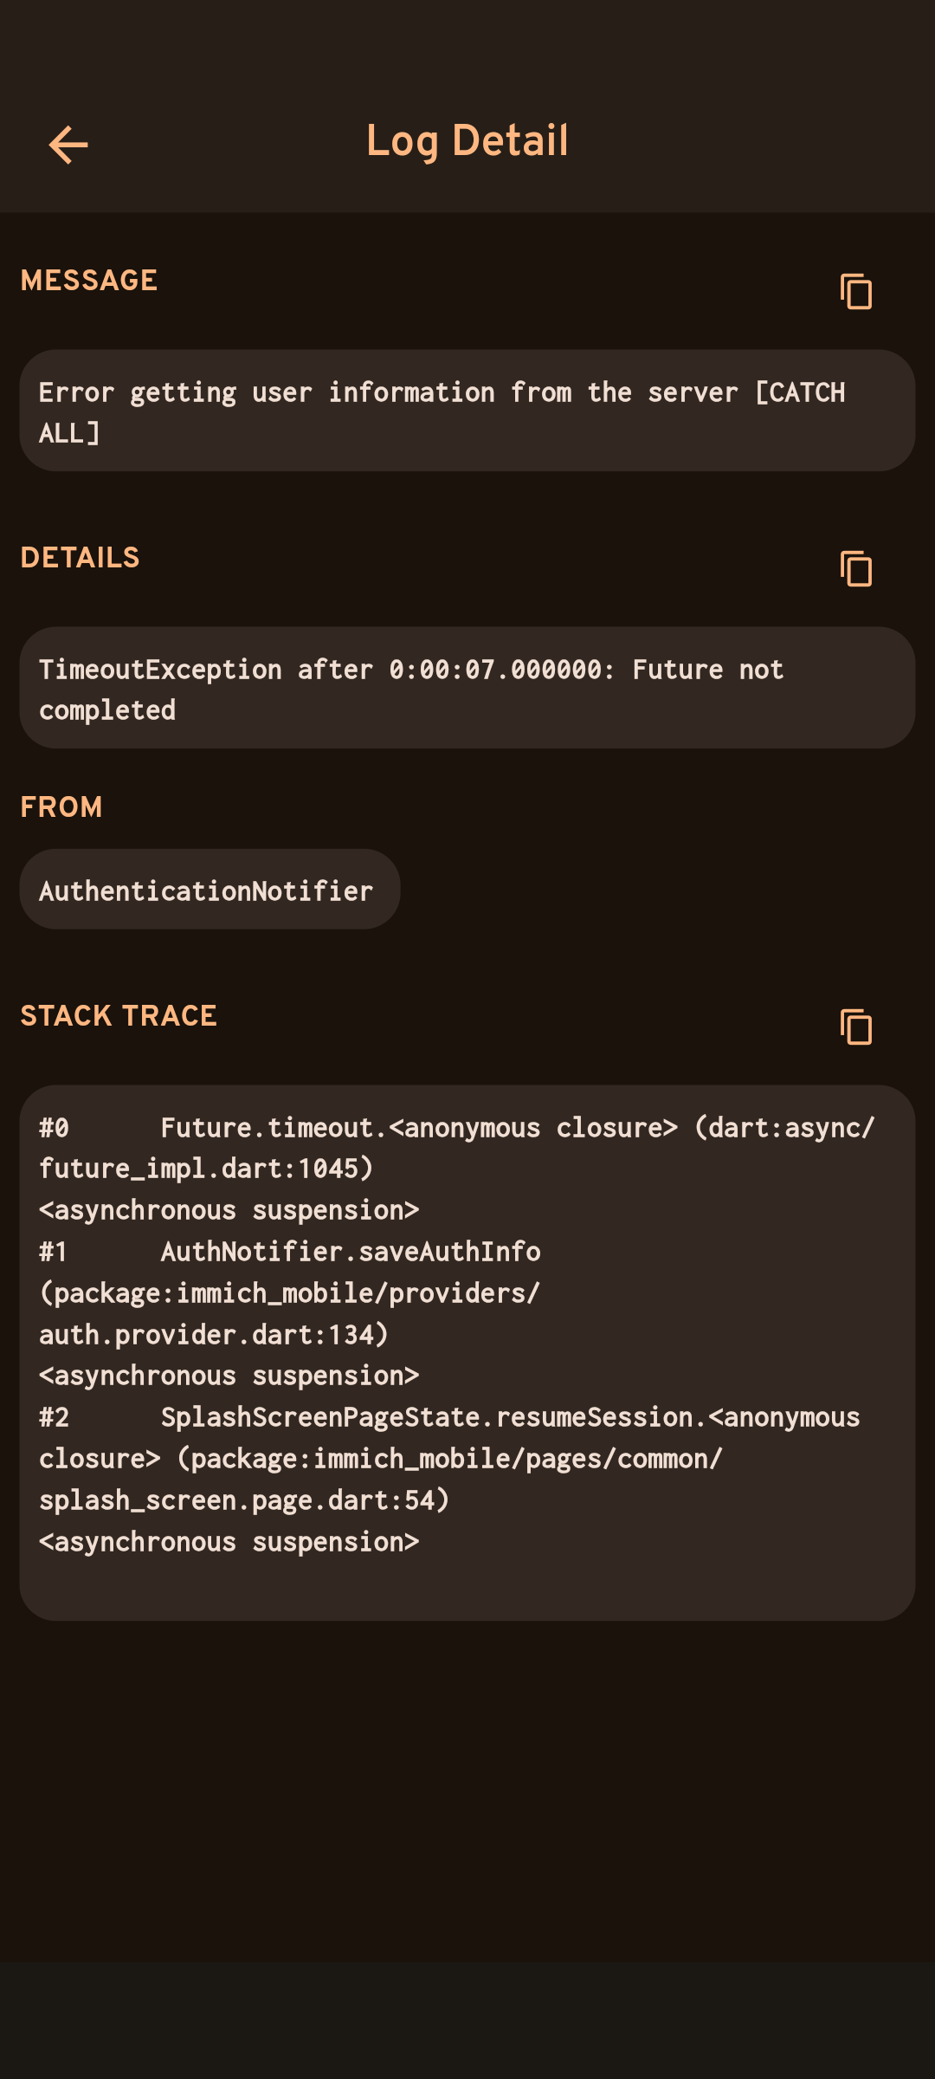Screen dimensions: 935x2079
Task: Click the future_impl.dart:1045 reference
Action: tap(206, 1169)
